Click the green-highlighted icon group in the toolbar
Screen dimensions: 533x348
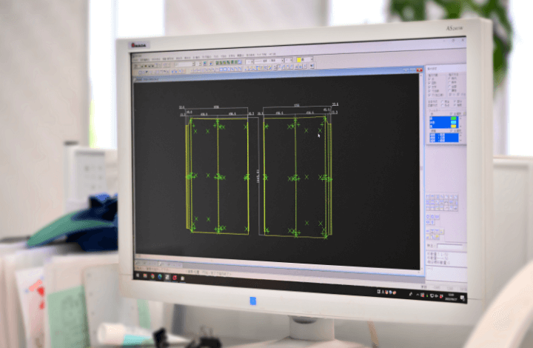(x=227, y=63)
